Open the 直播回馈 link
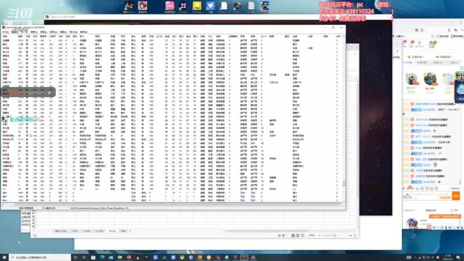Screen dimensions: 464x261 [444, 57]
